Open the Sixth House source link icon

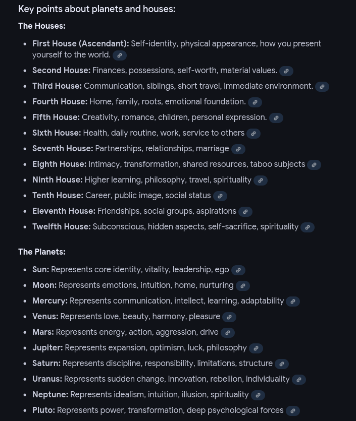click(x=253, y=134)
